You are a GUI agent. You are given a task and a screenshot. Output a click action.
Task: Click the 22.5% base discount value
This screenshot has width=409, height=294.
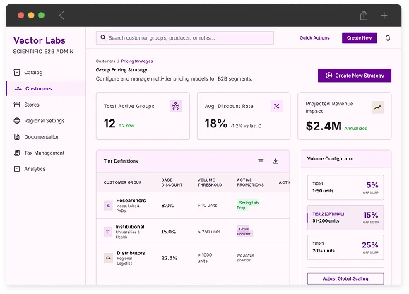click(x=170, y=258)
